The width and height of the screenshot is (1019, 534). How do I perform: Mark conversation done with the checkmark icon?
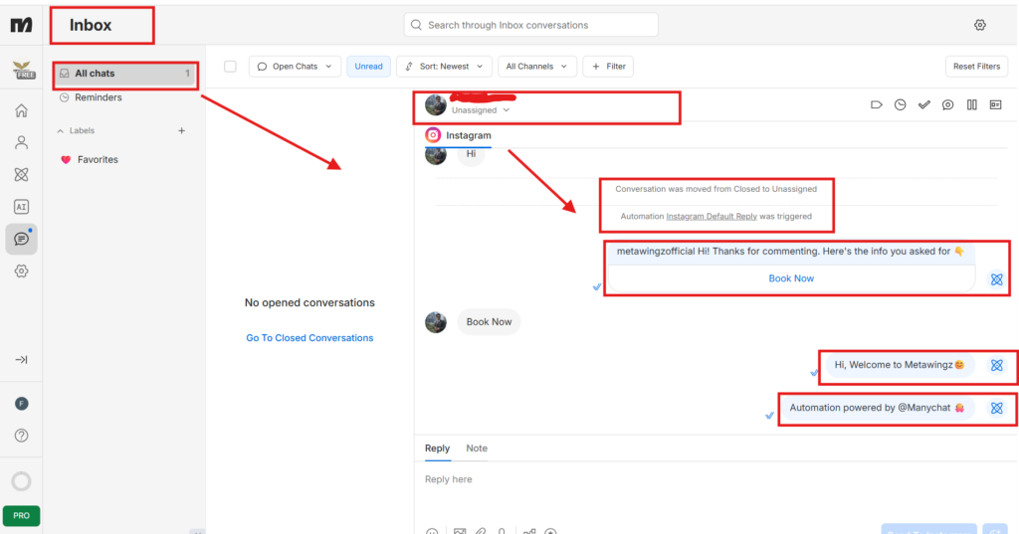point(924,104)
